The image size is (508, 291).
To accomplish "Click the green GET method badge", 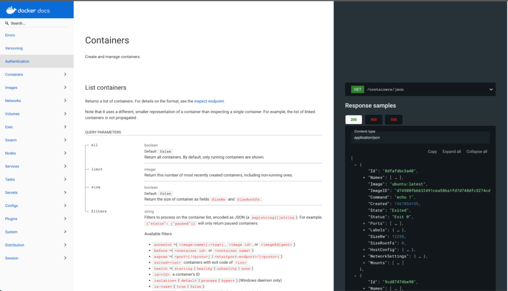I will (357, 89).
